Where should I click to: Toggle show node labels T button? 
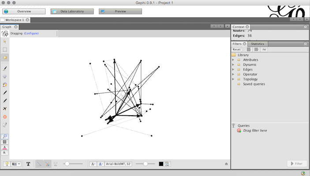28,164
